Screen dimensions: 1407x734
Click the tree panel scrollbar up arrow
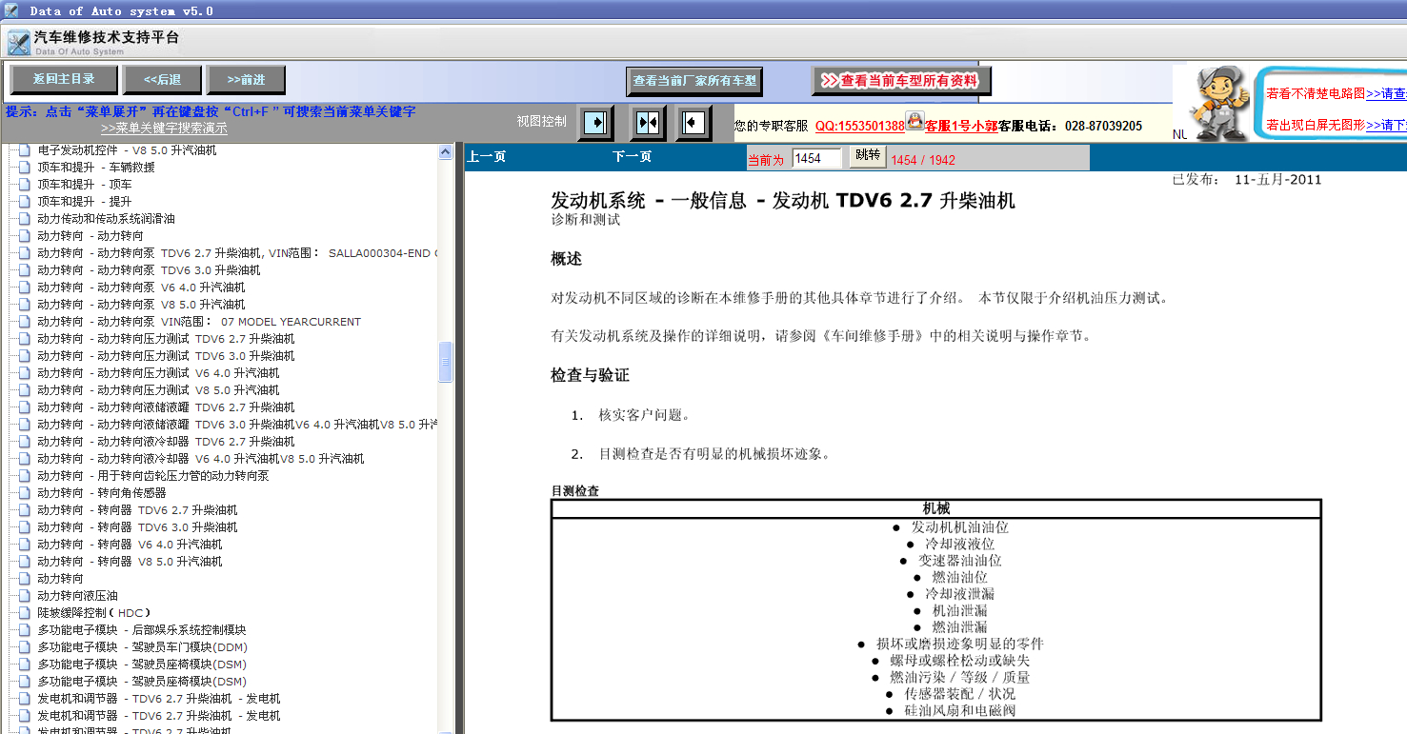(x=446, y=151)
